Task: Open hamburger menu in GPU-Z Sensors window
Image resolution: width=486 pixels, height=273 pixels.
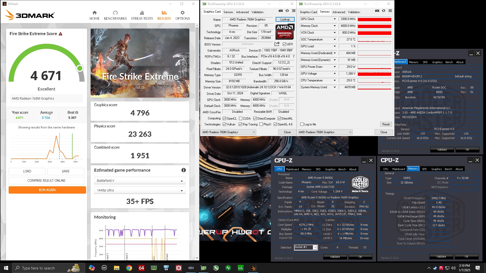Action: (390, 11)
